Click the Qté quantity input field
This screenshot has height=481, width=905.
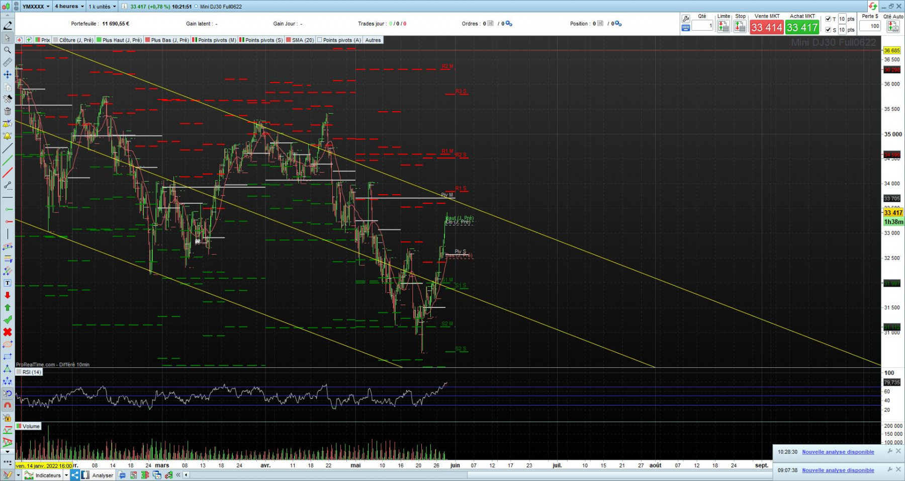pos(702,26)
